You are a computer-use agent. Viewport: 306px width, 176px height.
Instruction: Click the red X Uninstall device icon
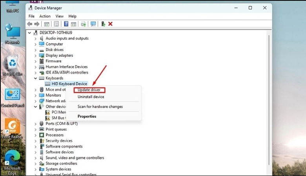(x=110, y=24)
